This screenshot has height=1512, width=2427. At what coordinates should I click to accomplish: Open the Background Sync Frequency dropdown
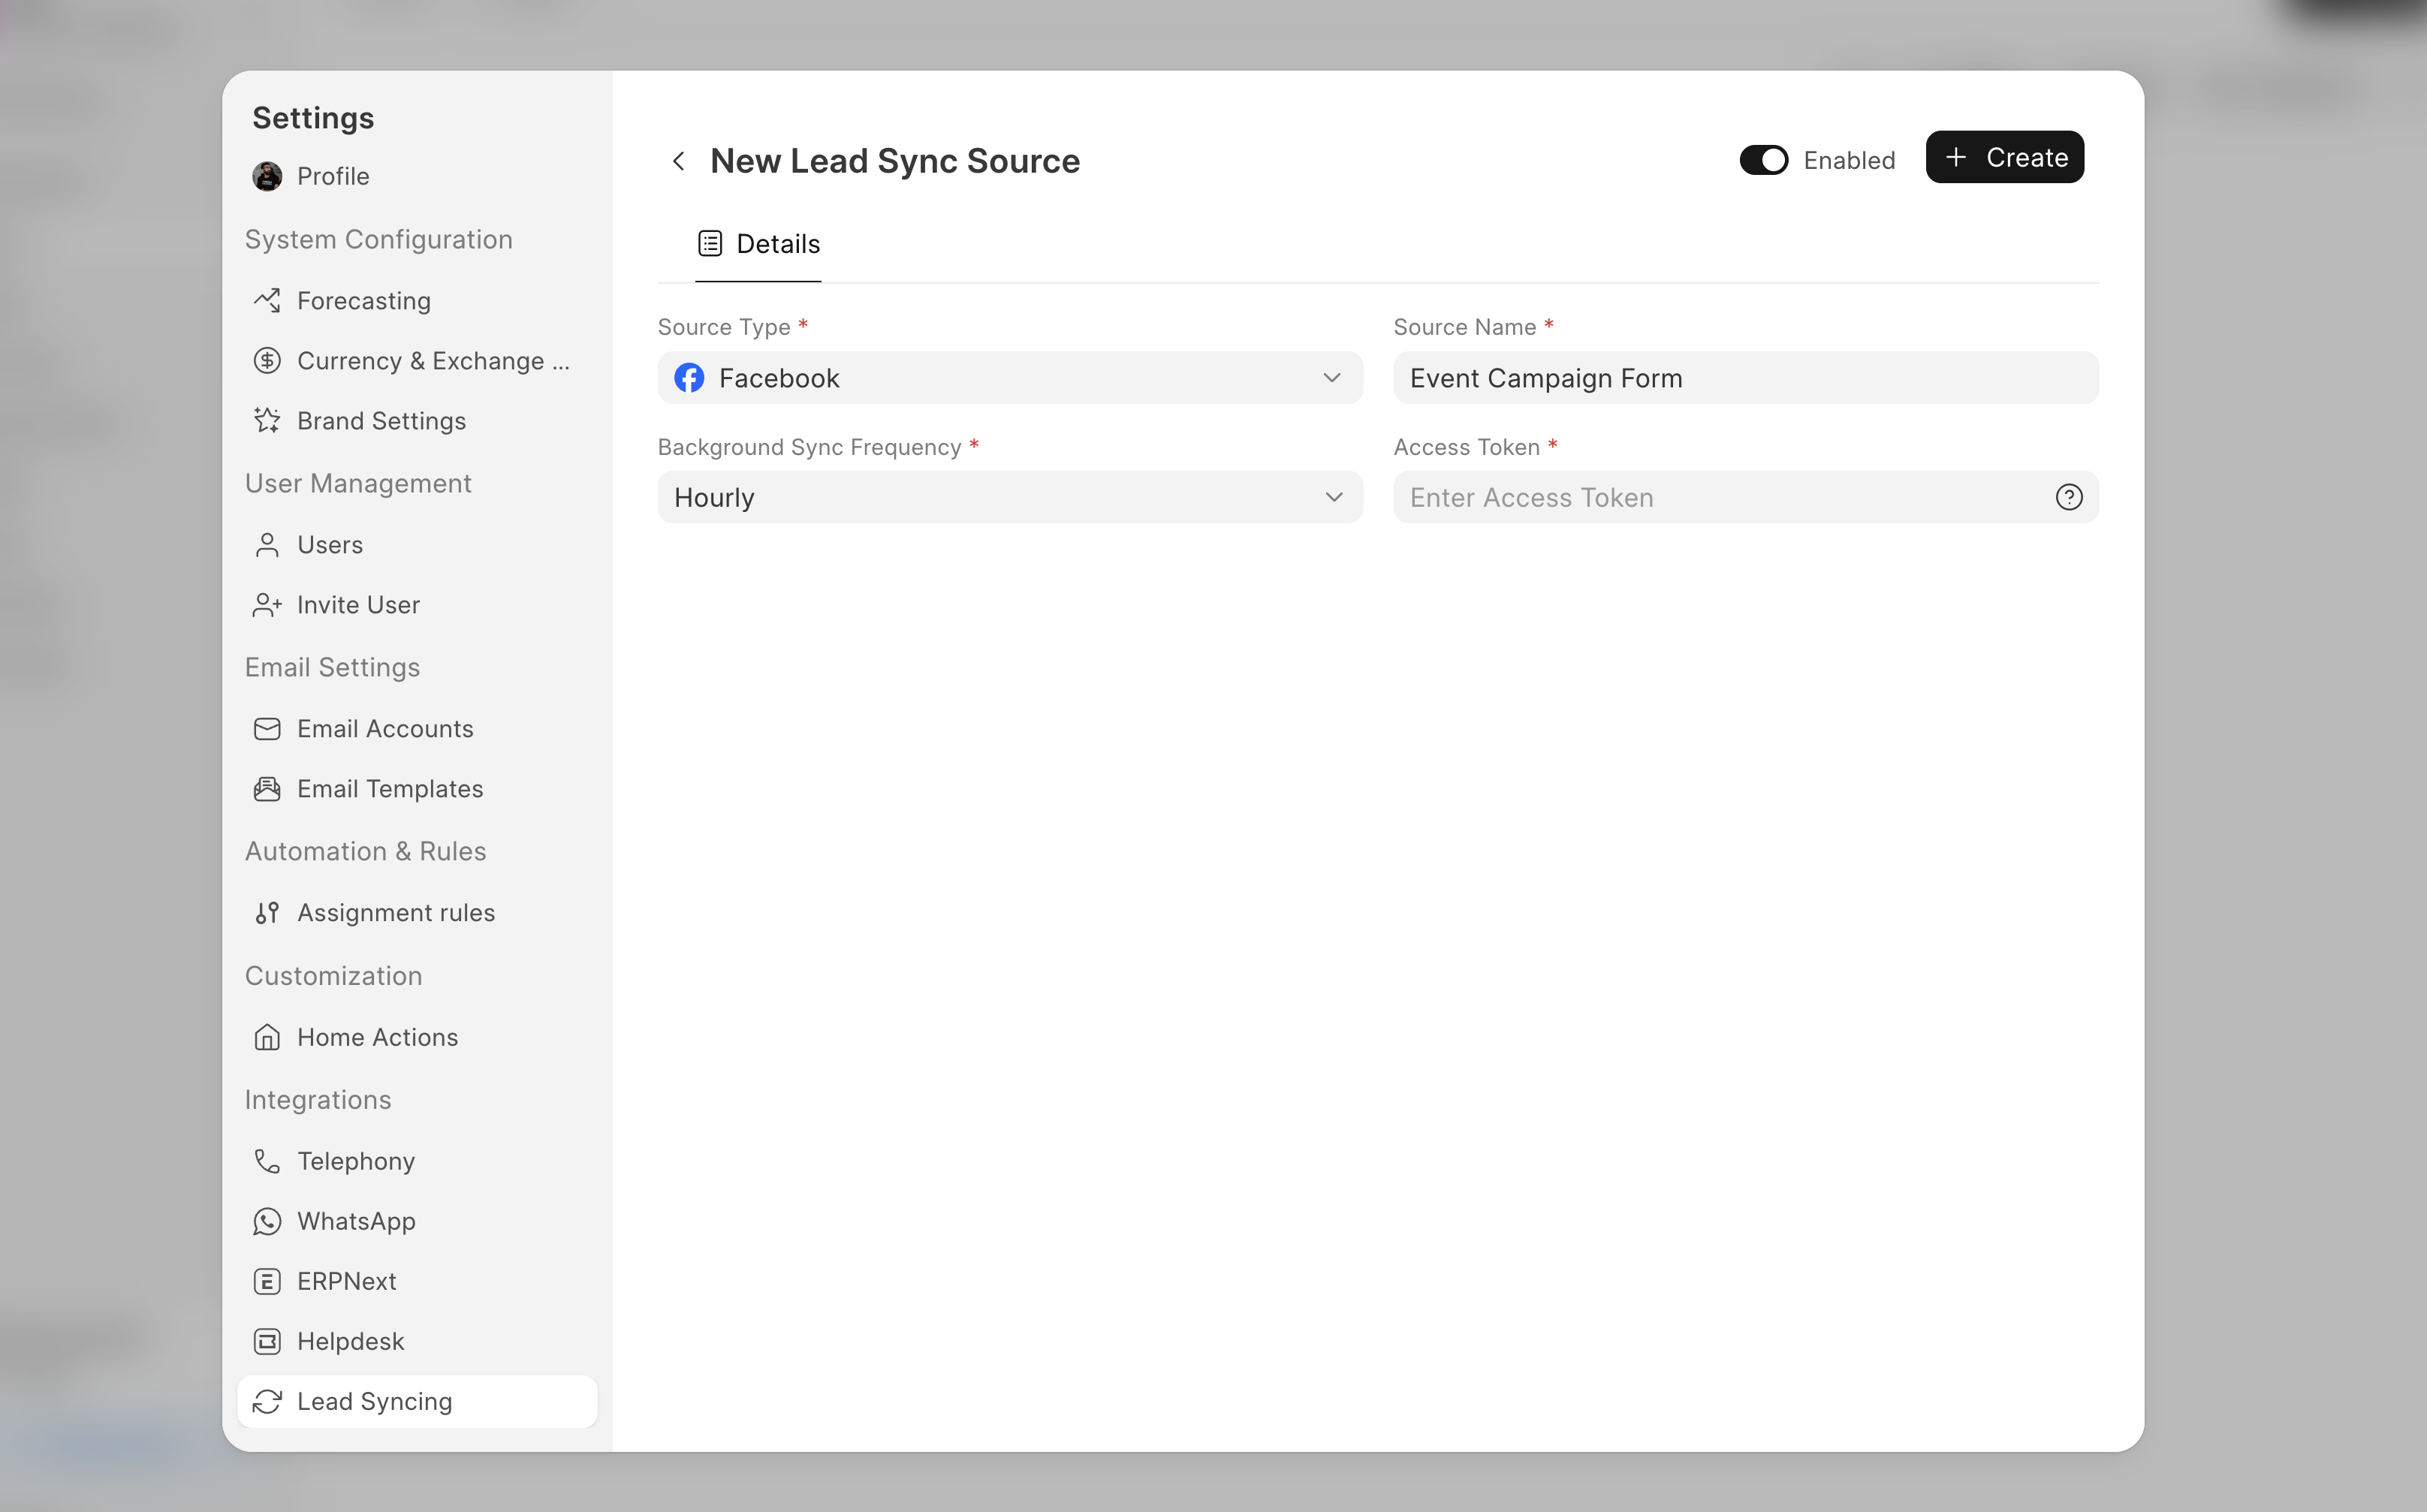coord(1009,497)
